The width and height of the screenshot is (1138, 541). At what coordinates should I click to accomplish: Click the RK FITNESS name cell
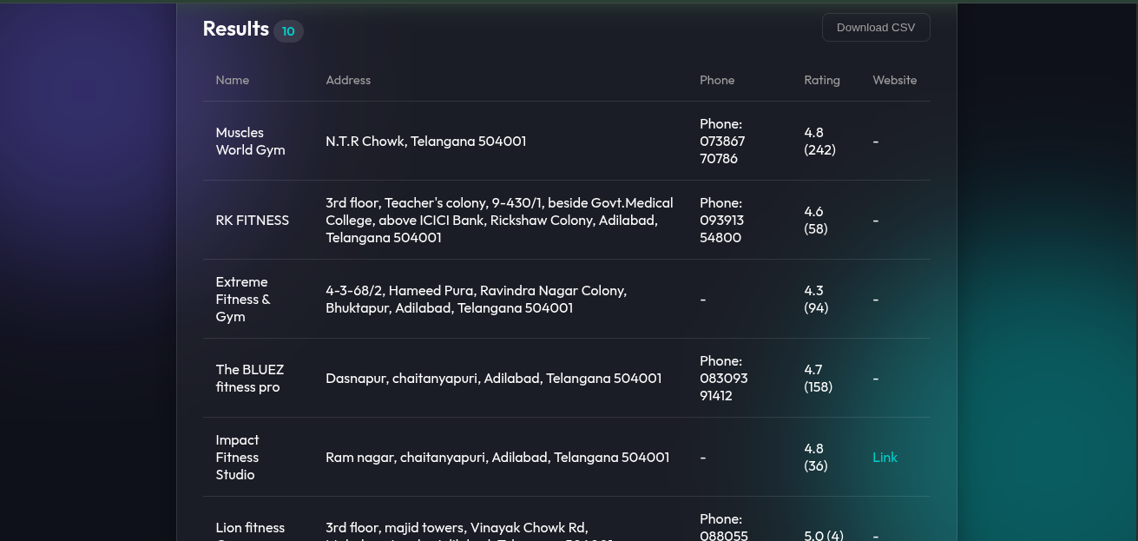click(252, 221)
